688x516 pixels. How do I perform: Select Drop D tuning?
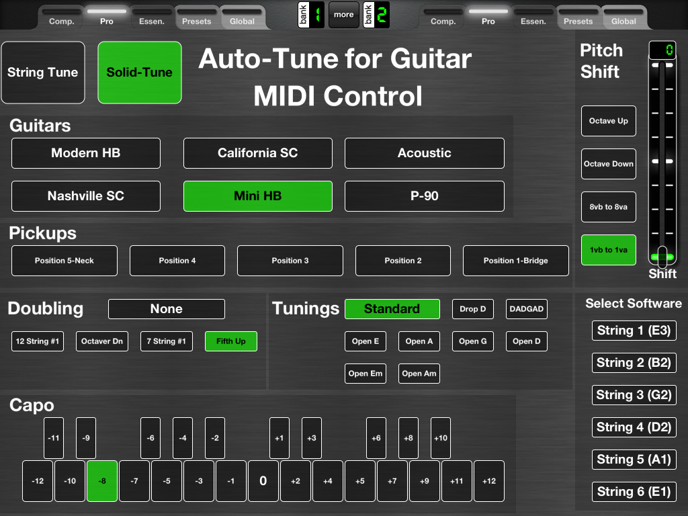click(472, 309)
